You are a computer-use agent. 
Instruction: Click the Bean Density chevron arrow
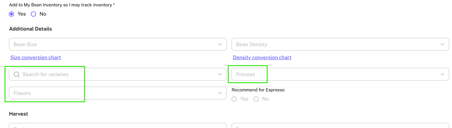(442, 44)
